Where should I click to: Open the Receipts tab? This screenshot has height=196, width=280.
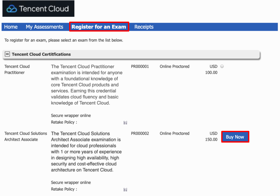click(x=144, y=27)
